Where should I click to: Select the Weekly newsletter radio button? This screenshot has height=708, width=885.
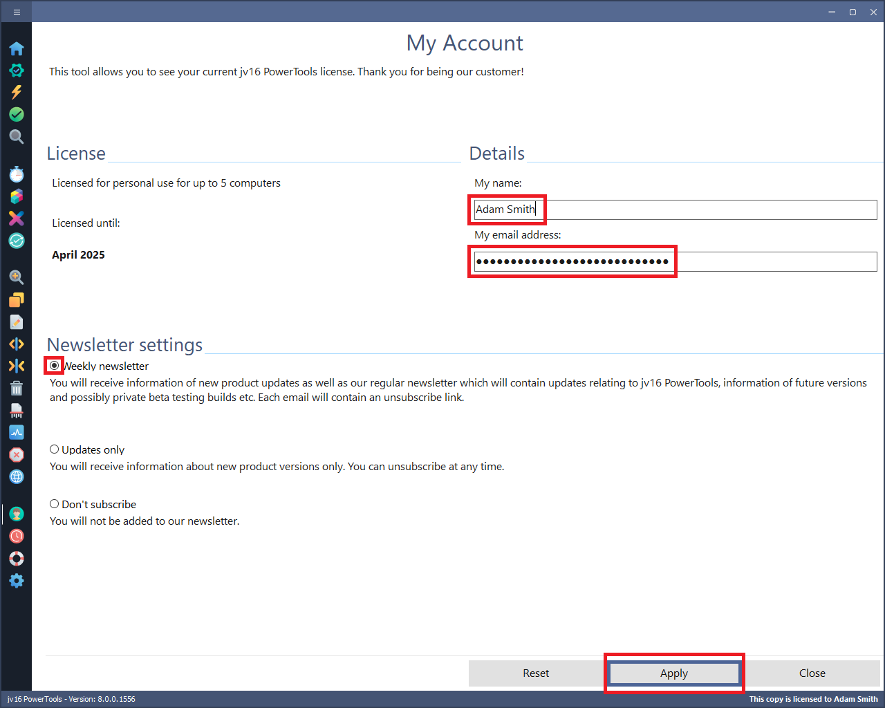pos(55,366)
